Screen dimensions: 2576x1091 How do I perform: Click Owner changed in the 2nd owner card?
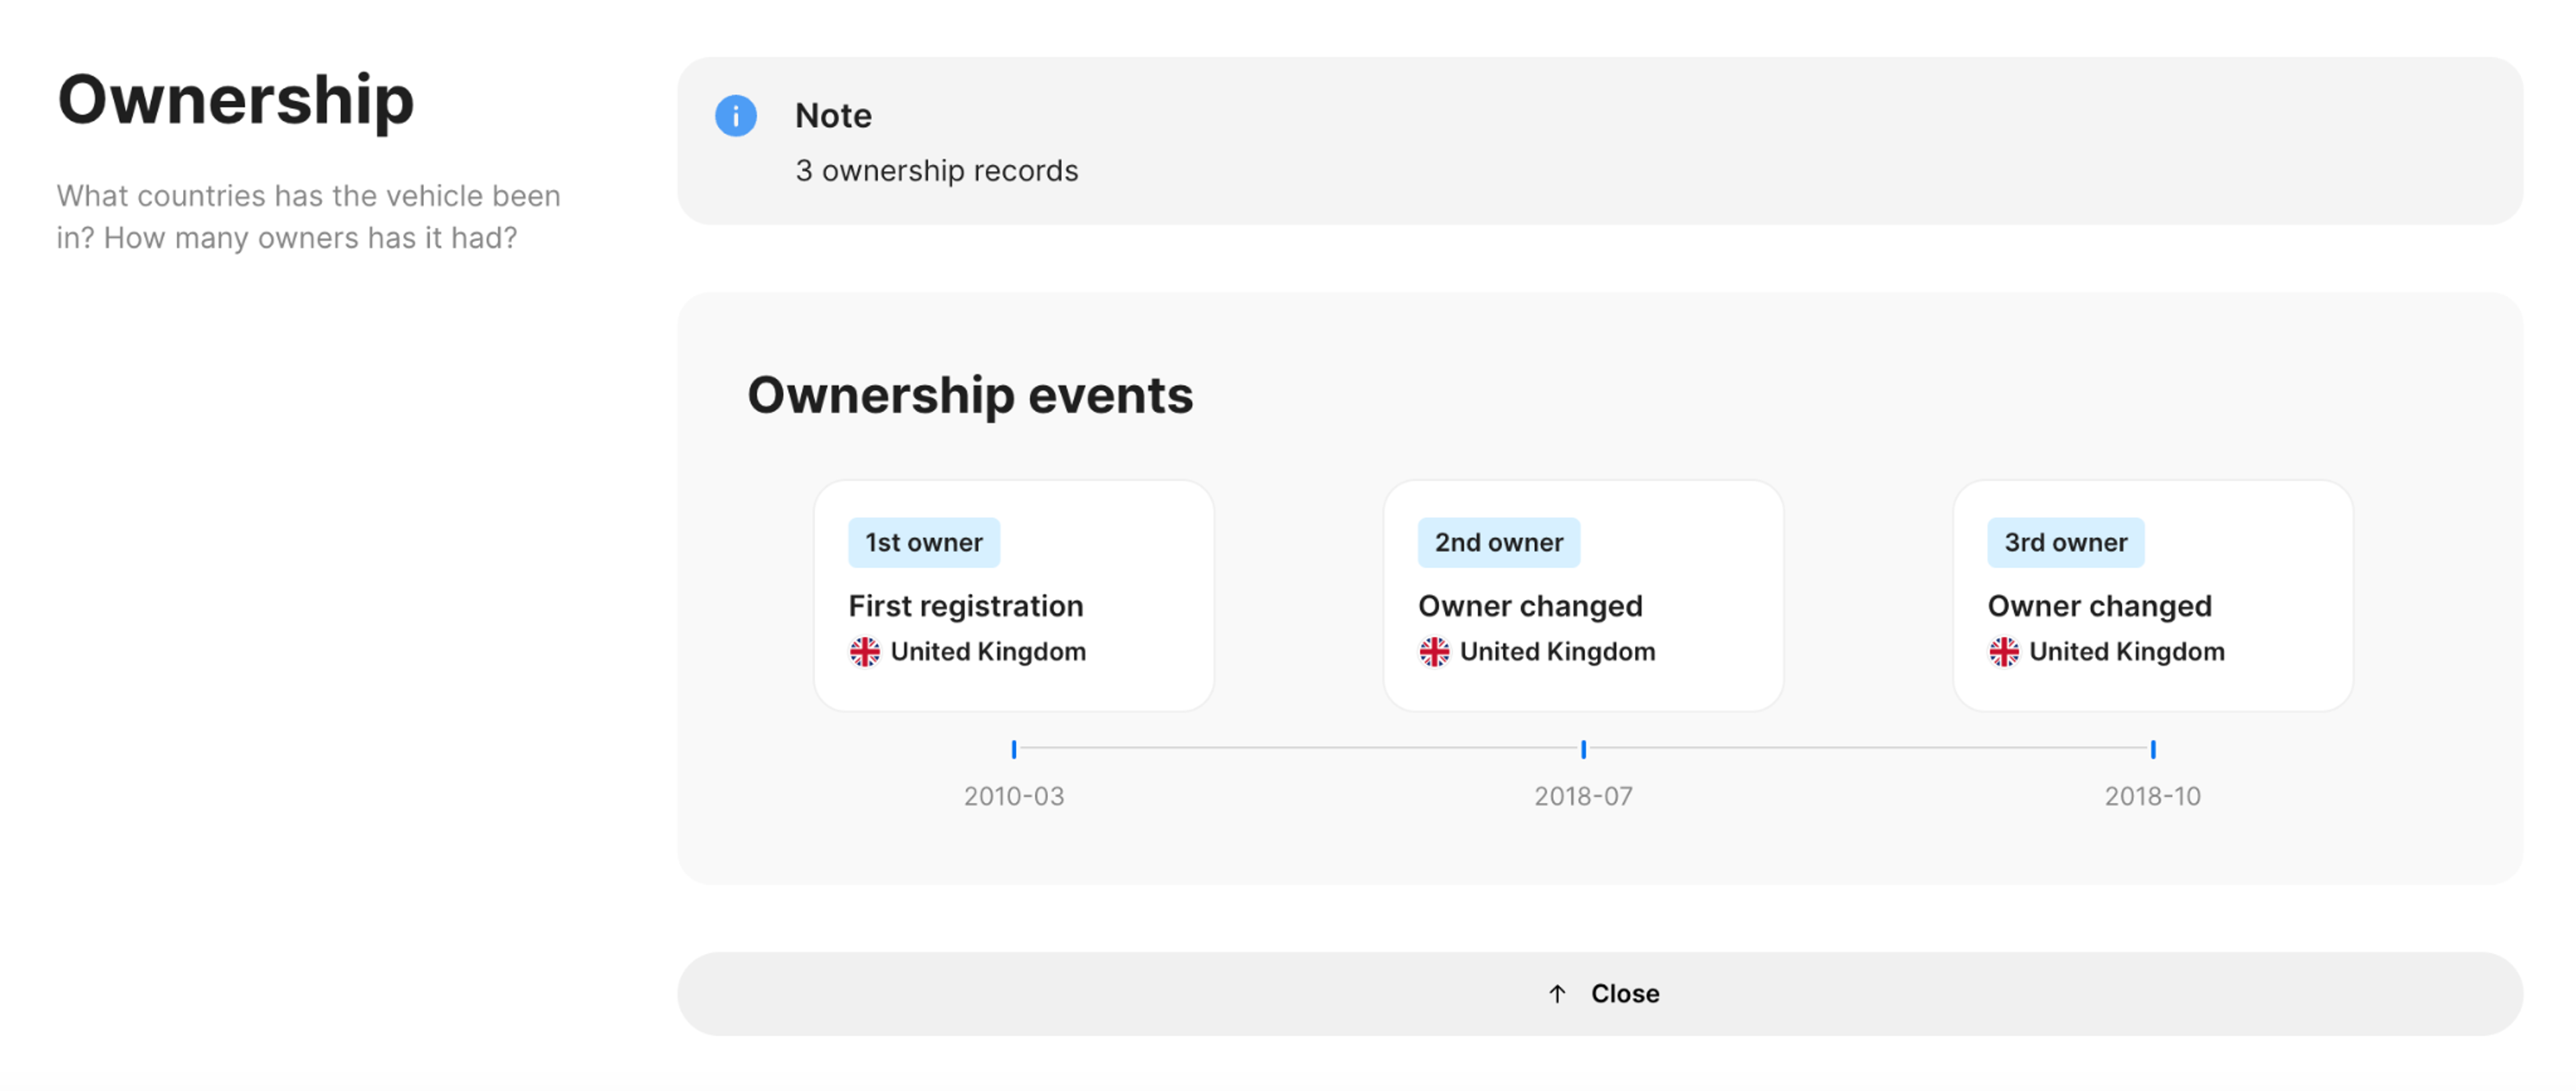(1530, 606)
